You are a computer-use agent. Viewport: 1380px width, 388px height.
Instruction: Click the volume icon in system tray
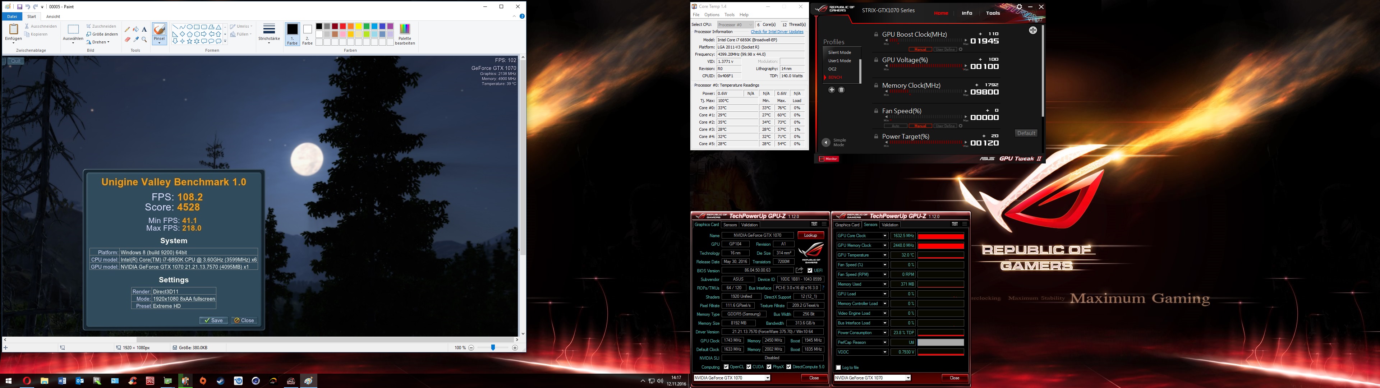660,381
